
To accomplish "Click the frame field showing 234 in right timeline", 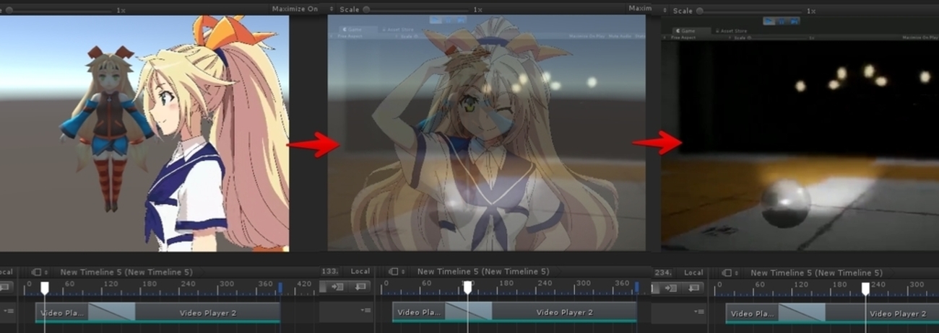I will pyautogui.click(x=662, y=272).
